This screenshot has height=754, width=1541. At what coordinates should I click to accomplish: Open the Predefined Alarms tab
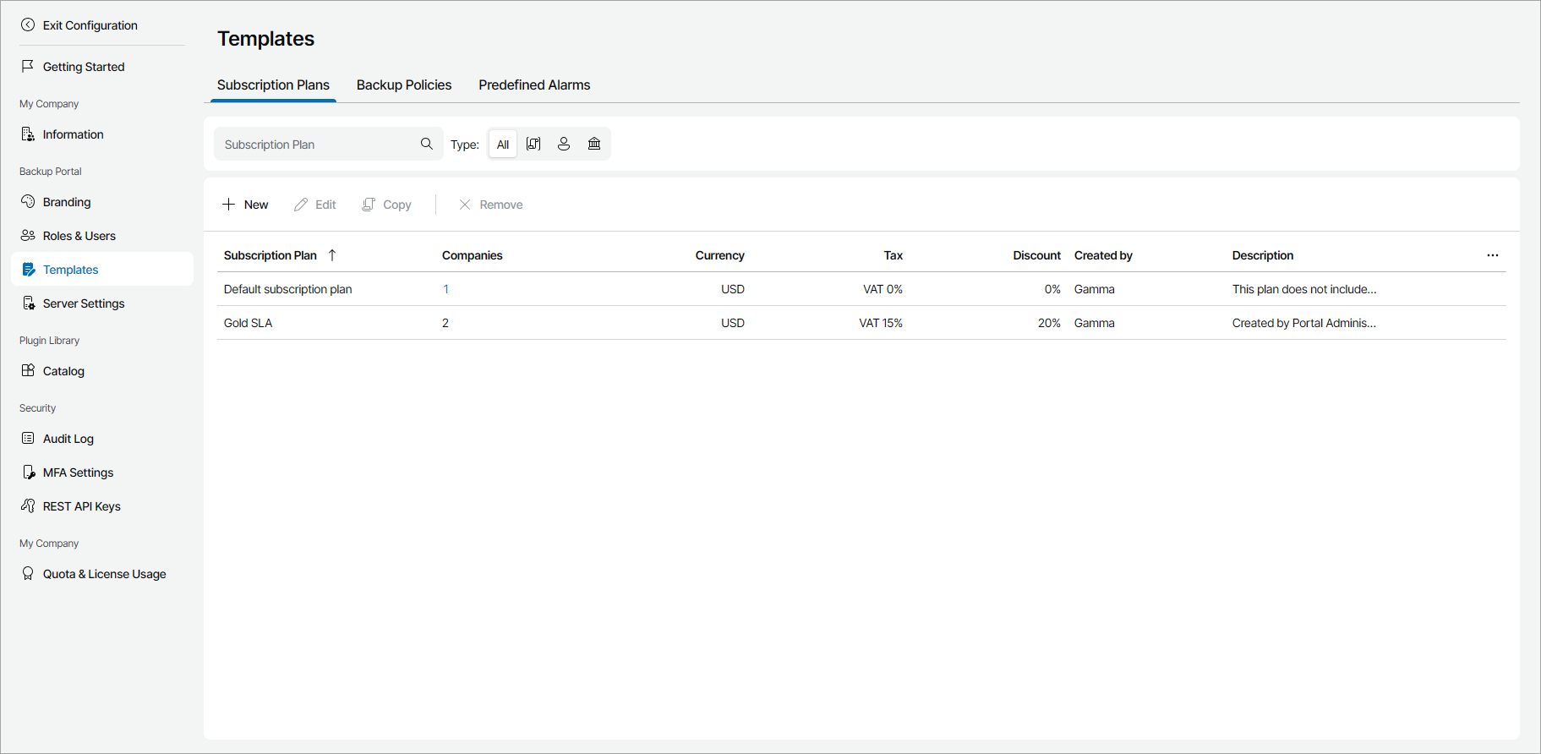(534, 85)
